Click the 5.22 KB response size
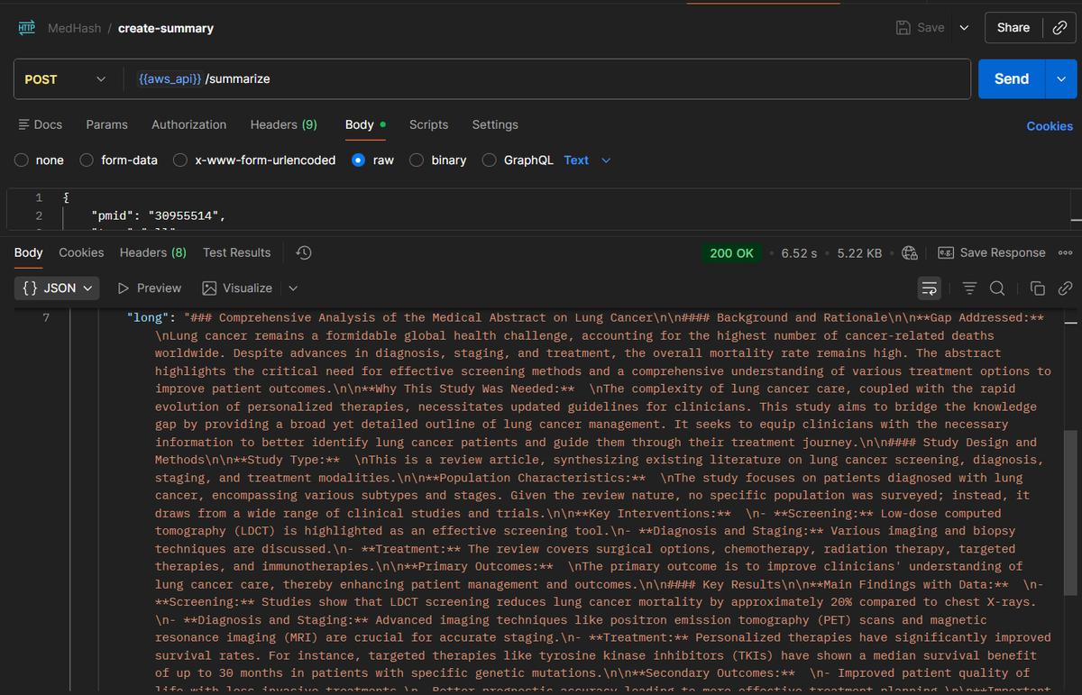This screenshot has height=695, width=1082. coord(859,253)
